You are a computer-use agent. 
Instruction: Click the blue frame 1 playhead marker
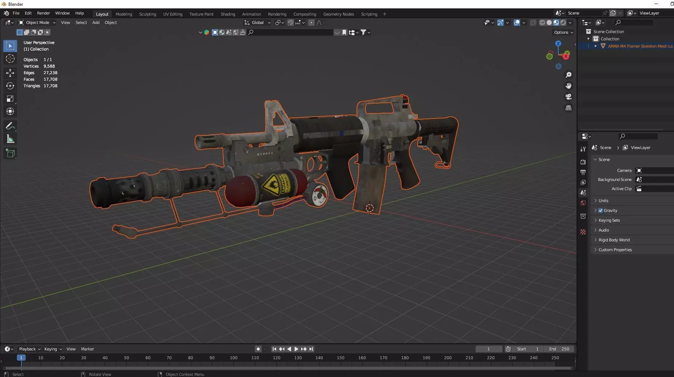pyautogui.click(x=21, y=358)
